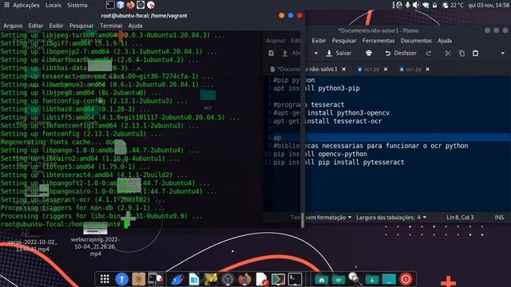Click the microphone icon in system tray

click(x=408, y=6)
